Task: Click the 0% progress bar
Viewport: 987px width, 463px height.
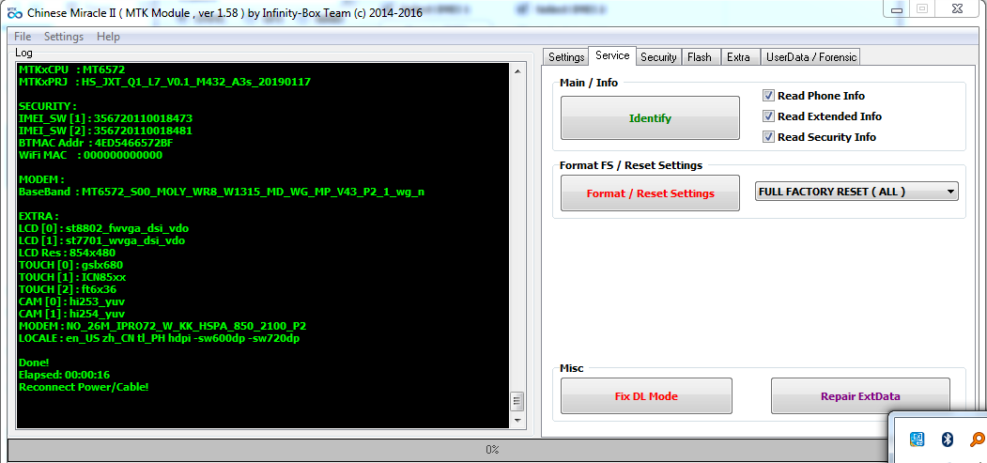Action: click(x=447, y=449)
